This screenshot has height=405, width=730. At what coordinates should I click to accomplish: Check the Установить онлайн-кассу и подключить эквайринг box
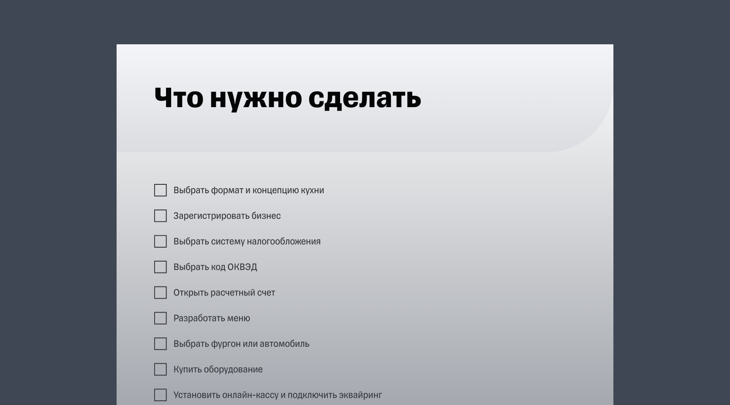coord(161,395)
